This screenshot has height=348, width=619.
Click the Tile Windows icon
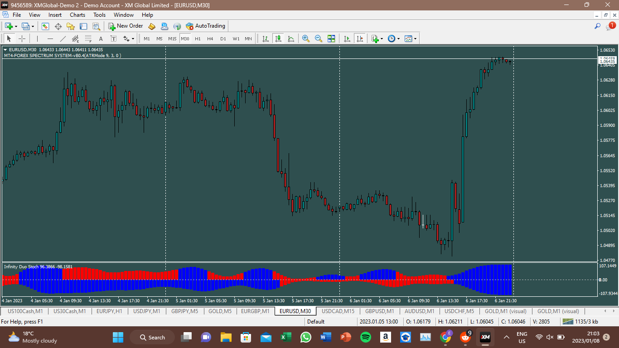(x=331, y=39)
